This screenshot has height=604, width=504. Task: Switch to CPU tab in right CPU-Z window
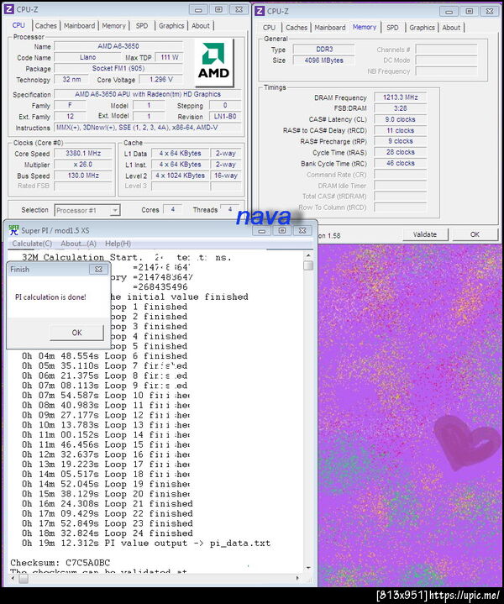pyautogui.click(x=269, y=28)
